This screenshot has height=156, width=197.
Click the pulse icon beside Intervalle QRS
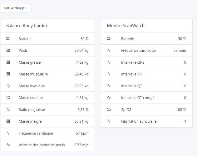point(109,62)
